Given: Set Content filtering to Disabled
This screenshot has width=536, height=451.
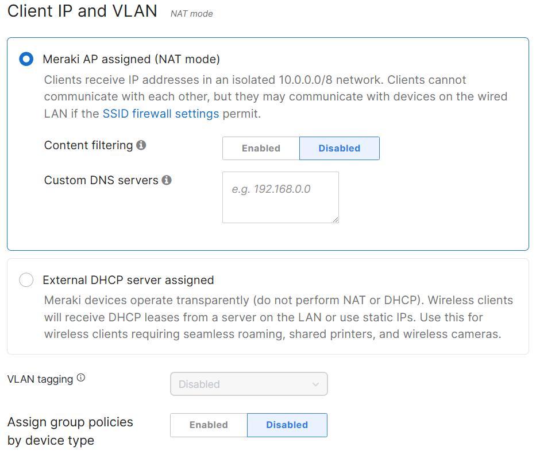Looking at the screenshot, I should coord(340,148).
